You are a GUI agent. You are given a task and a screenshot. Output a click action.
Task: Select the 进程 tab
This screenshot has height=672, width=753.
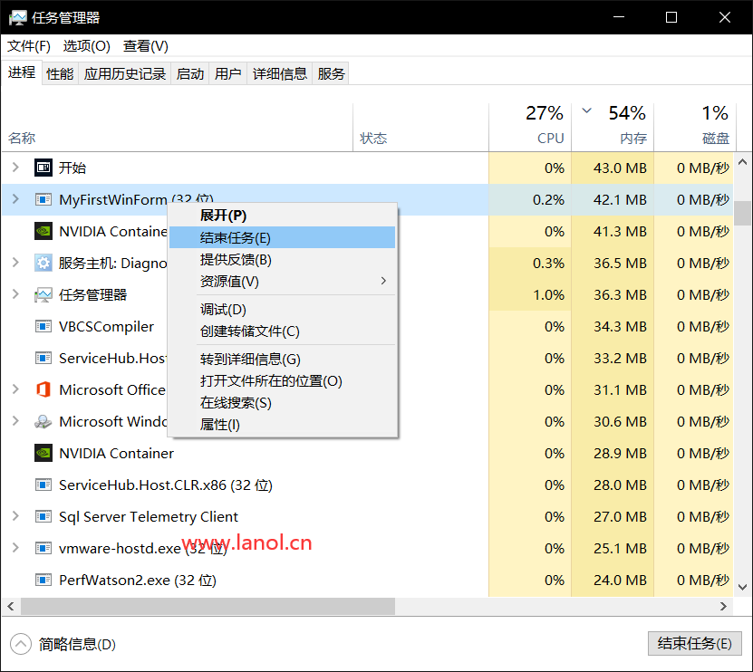[x=22, y=72]
